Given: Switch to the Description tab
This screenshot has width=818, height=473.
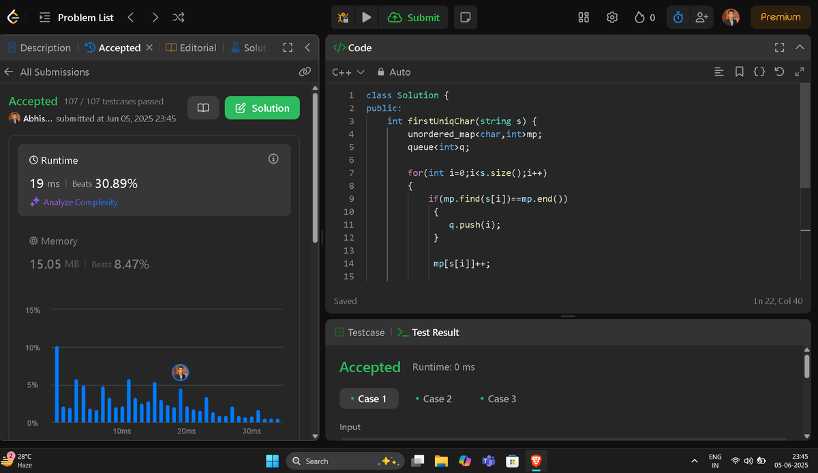Looking at the screenshot, I should click(39, 48).
